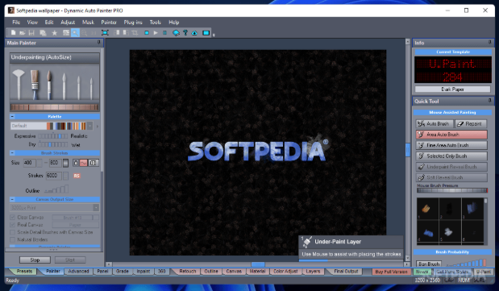Collapse the Brush Strokes section
The image size is (499, 291).
click(12, 153)
